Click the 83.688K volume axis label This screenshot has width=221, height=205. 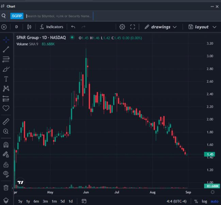(x=212, y=186)
